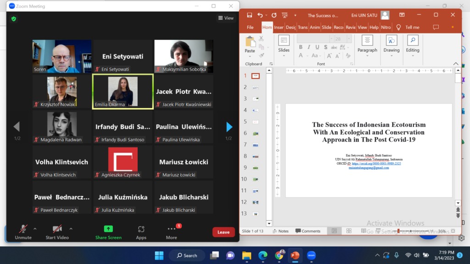Select Emilia Okarma's video tile

[x=123, y=92]
